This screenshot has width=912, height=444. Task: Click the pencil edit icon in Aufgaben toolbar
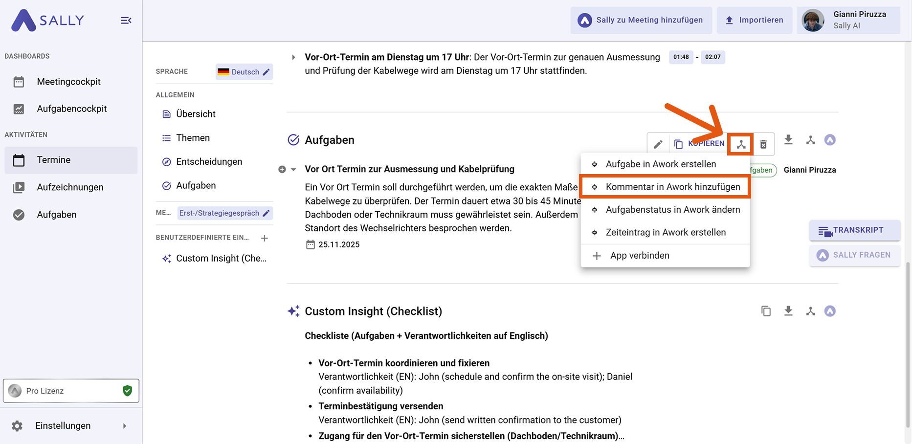658,144
